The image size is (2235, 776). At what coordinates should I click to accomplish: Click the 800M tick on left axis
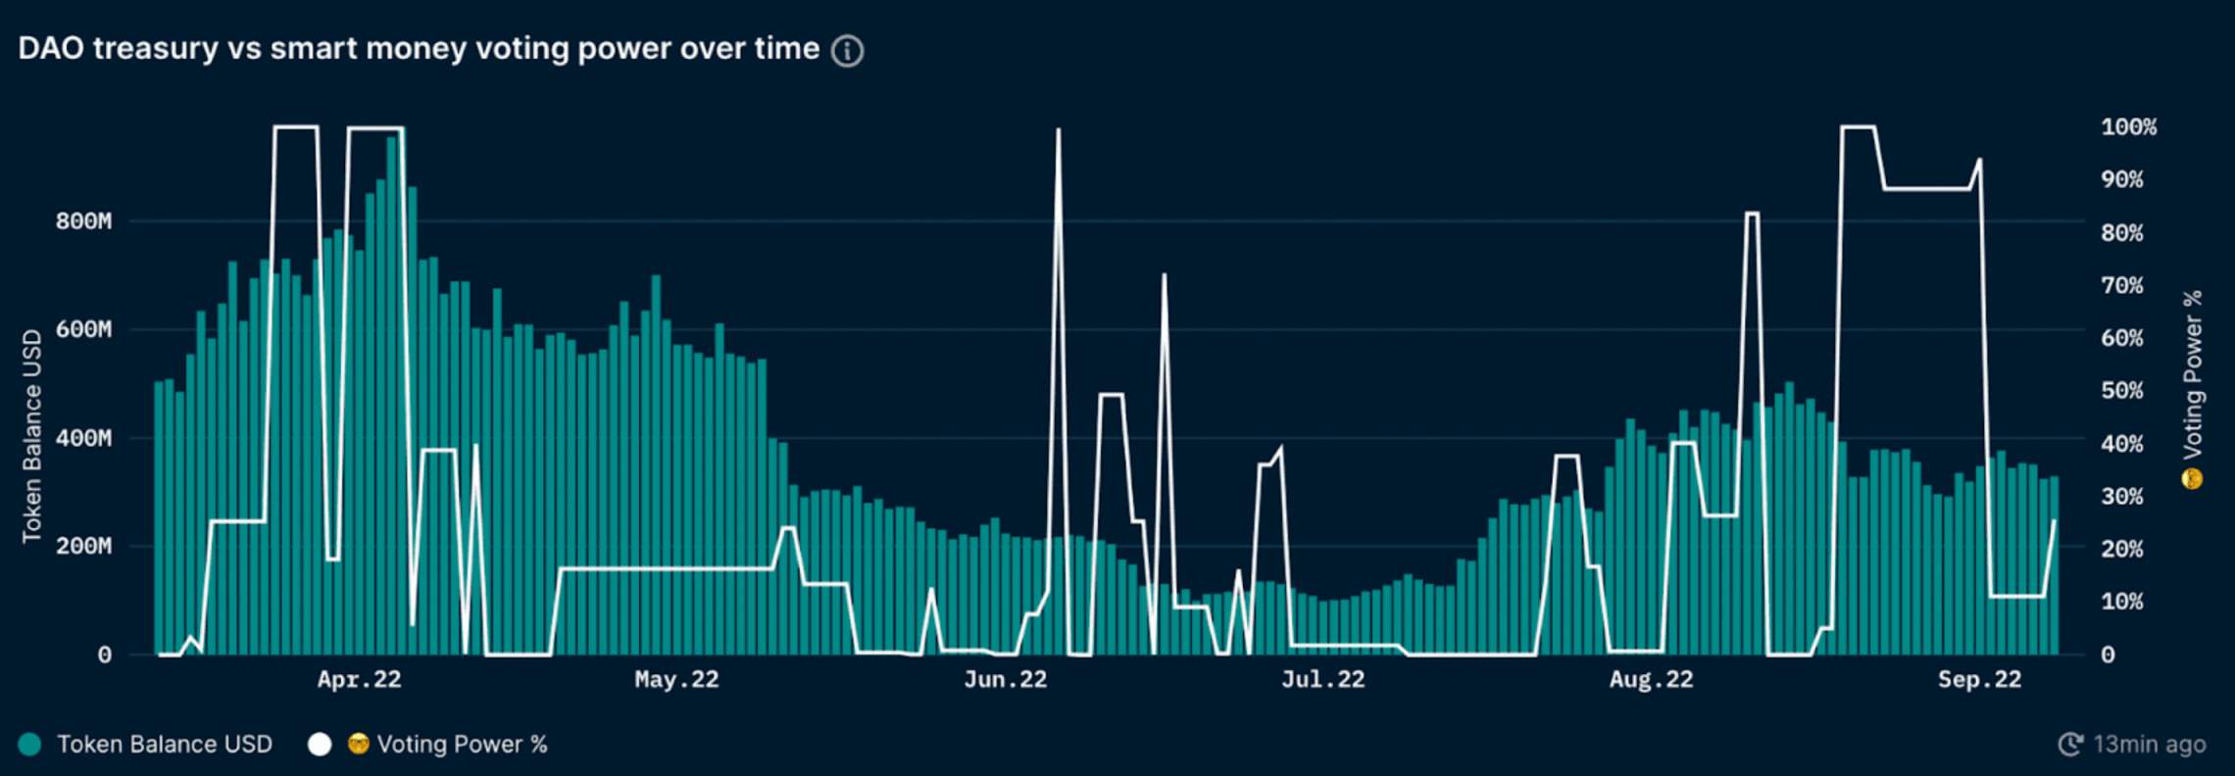click(83, 221)
